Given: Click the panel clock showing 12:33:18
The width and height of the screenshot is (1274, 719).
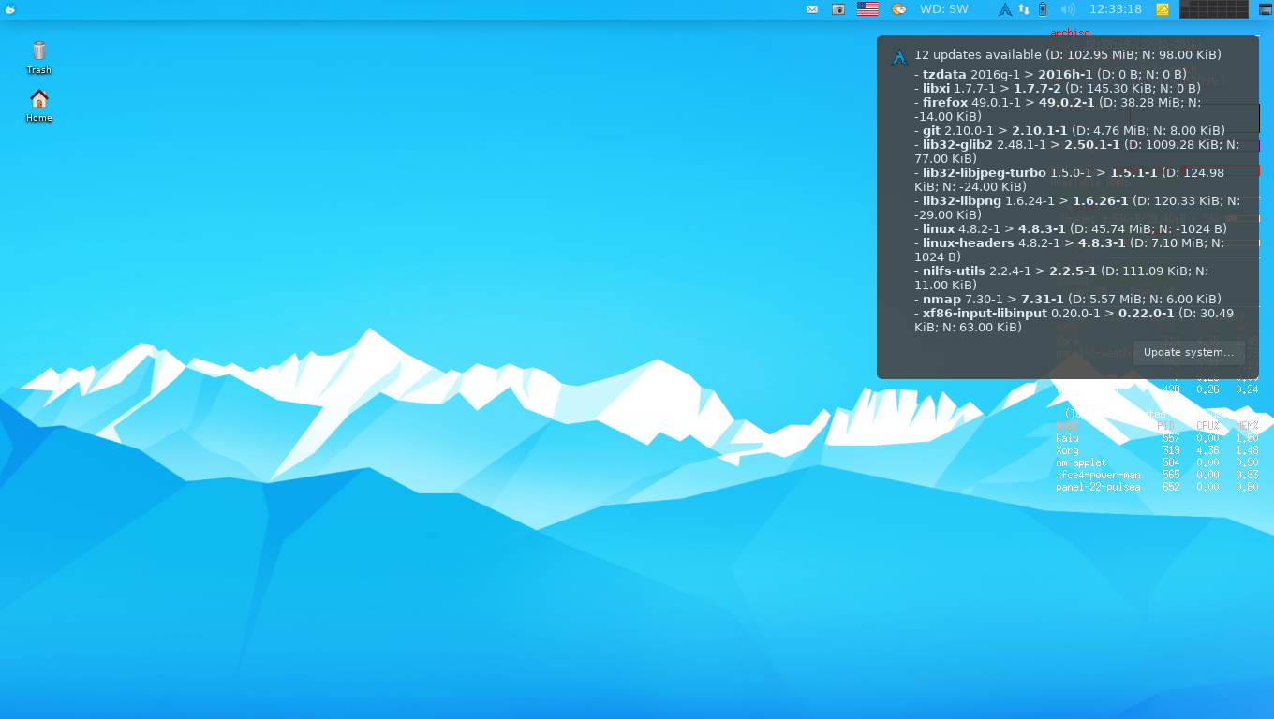Looking at the screenshot, I should point(1115,9).
